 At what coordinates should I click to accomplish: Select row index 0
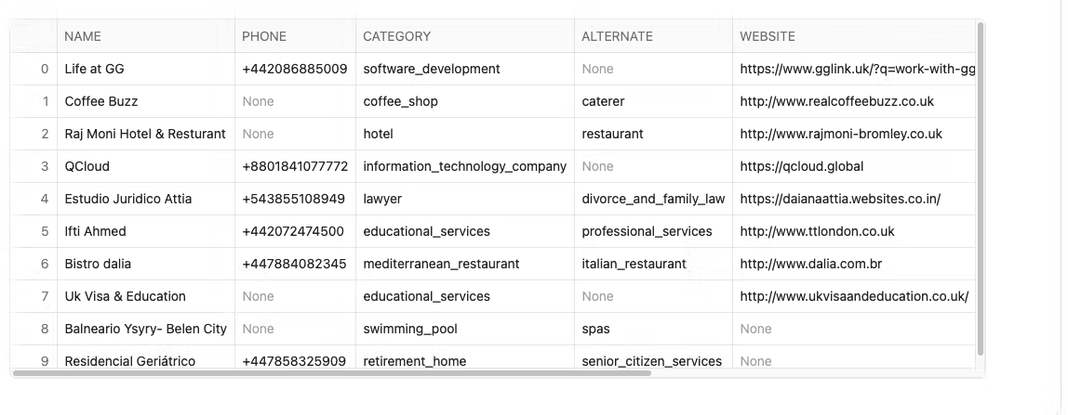(45, 69)
